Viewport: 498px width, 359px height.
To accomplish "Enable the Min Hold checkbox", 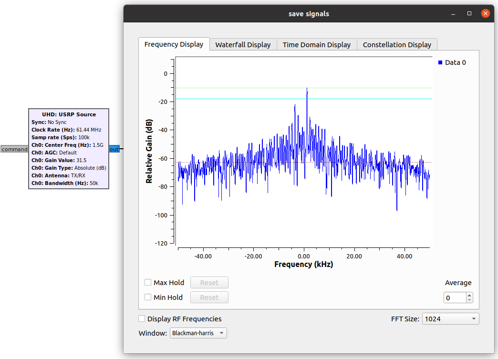I will [148, 297].
